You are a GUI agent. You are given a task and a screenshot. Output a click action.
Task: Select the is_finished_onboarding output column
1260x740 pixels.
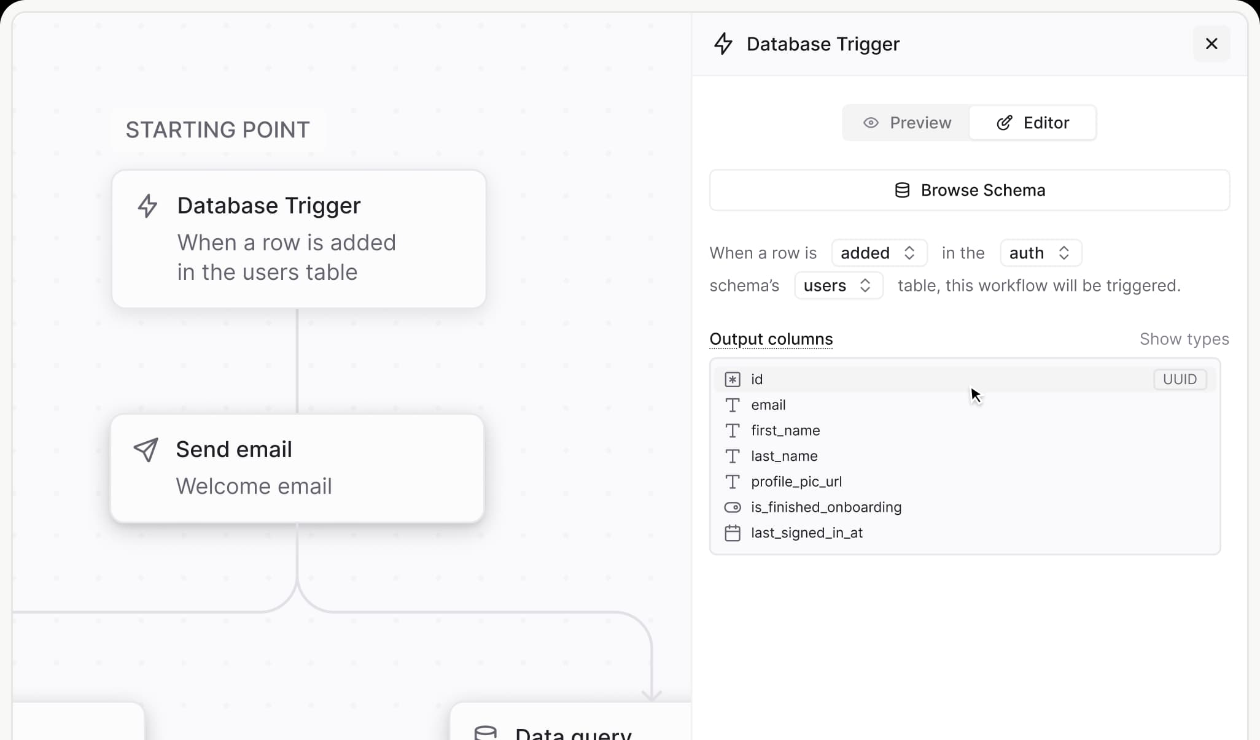point(826,507)
